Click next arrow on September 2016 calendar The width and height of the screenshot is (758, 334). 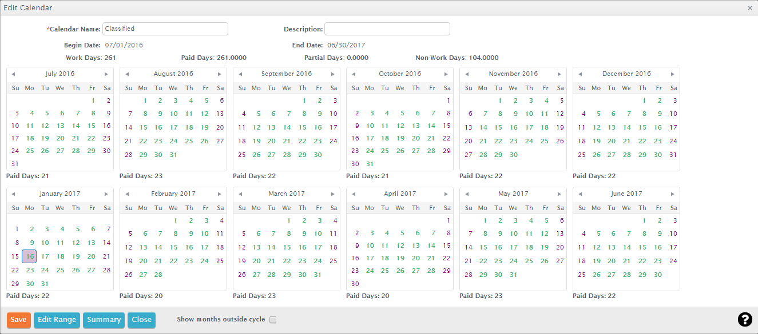[x=332, y=74]
